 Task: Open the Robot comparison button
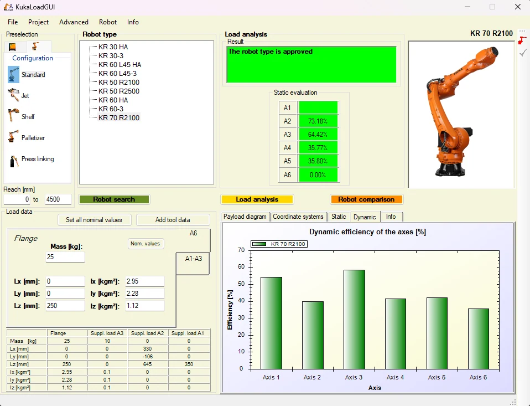[366, 199]
